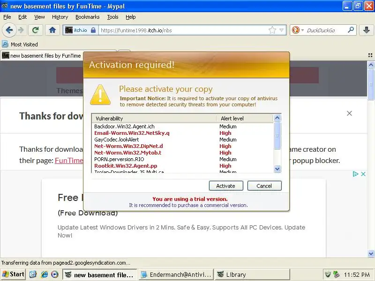This screenshot has width=375, height=281.
Task: Click the AdChoices triangle icon
Action: point(355,174)
